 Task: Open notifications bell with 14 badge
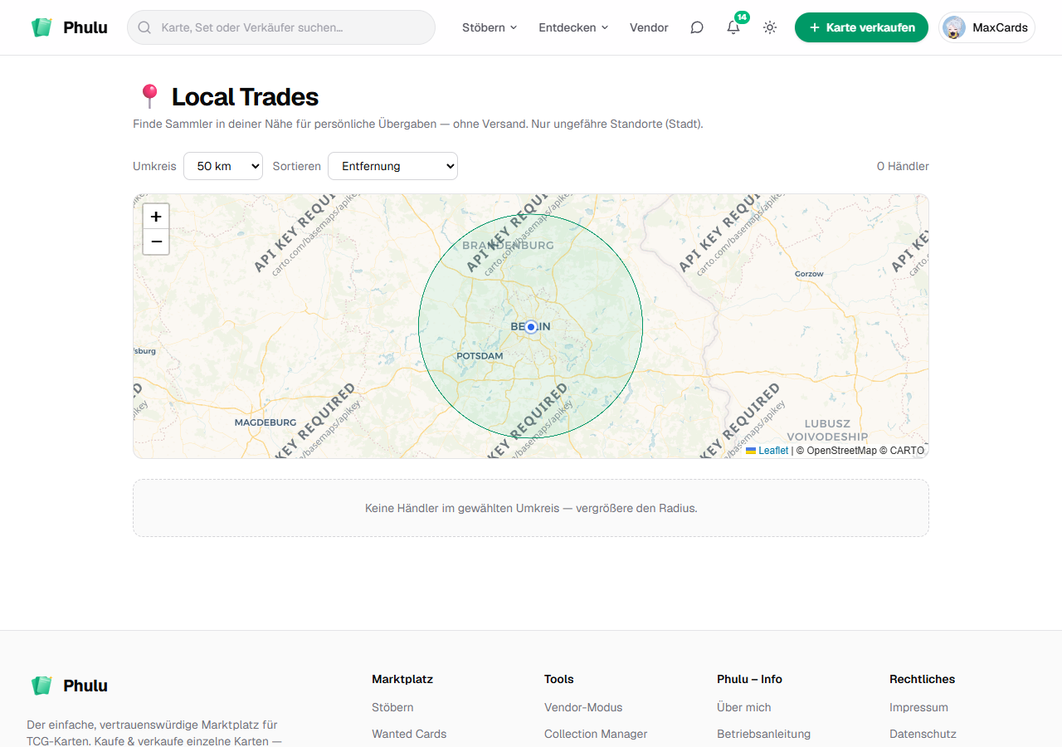pos(733,27)
